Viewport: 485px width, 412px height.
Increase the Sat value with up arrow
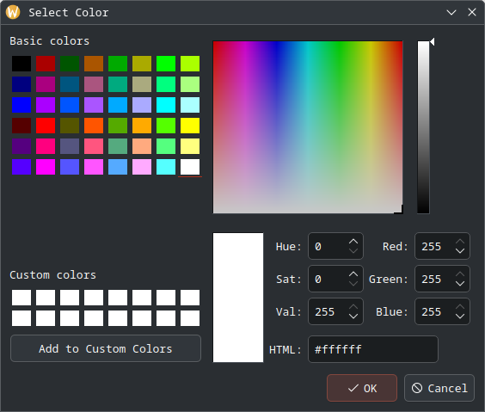pos(353,274)
